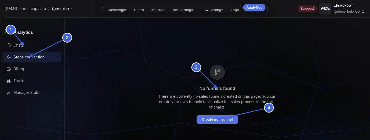Click the funnel branch icon circle
The width and height of the screenshot is (370, 140).
pyautogui.click(x=217, y=72)
